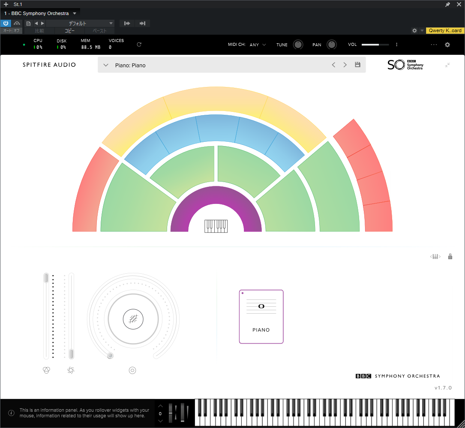
Task: Open the preset file menu icon
Action: pos(28,24)
